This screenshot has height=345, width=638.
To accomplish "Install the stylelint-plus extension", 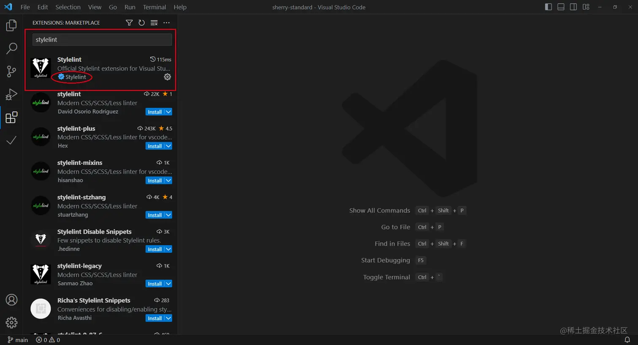I will pyautogui.click(x=155, y=146).
